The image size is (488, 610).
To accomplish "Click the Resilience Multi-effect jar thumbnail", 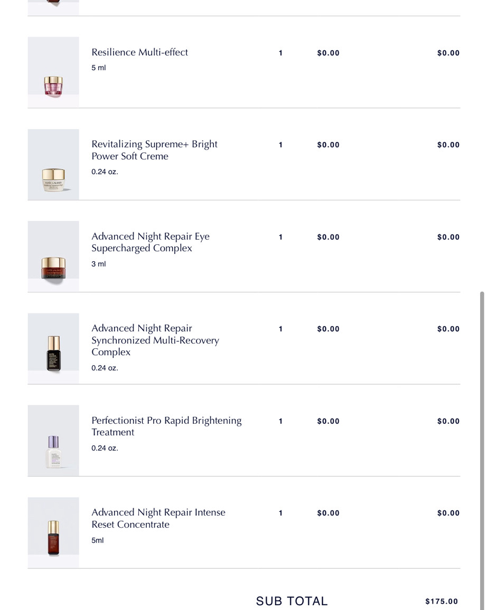I will tap(53, 72).
